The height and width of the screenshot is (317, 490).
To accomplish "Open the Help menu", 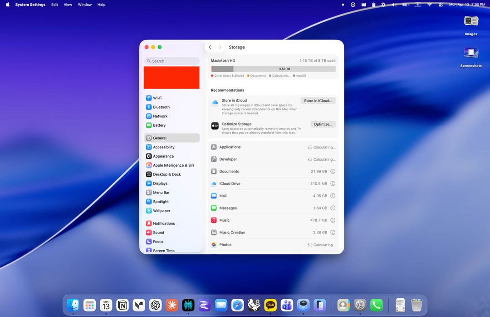I will click(101, 5).
